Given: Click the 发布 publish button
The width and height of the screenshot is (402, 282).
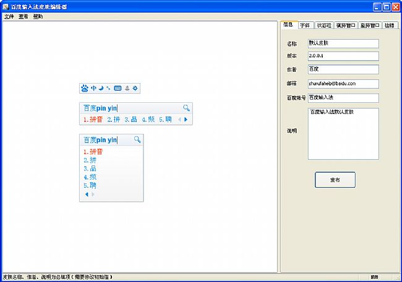Looking at the screenshot, I should click(335, 180).
